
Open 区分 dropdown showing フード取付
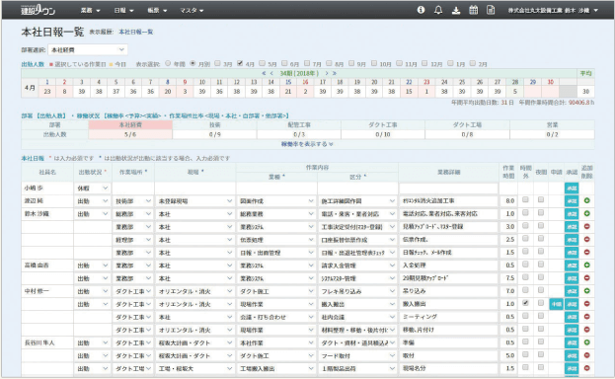[x=357, y=356]
